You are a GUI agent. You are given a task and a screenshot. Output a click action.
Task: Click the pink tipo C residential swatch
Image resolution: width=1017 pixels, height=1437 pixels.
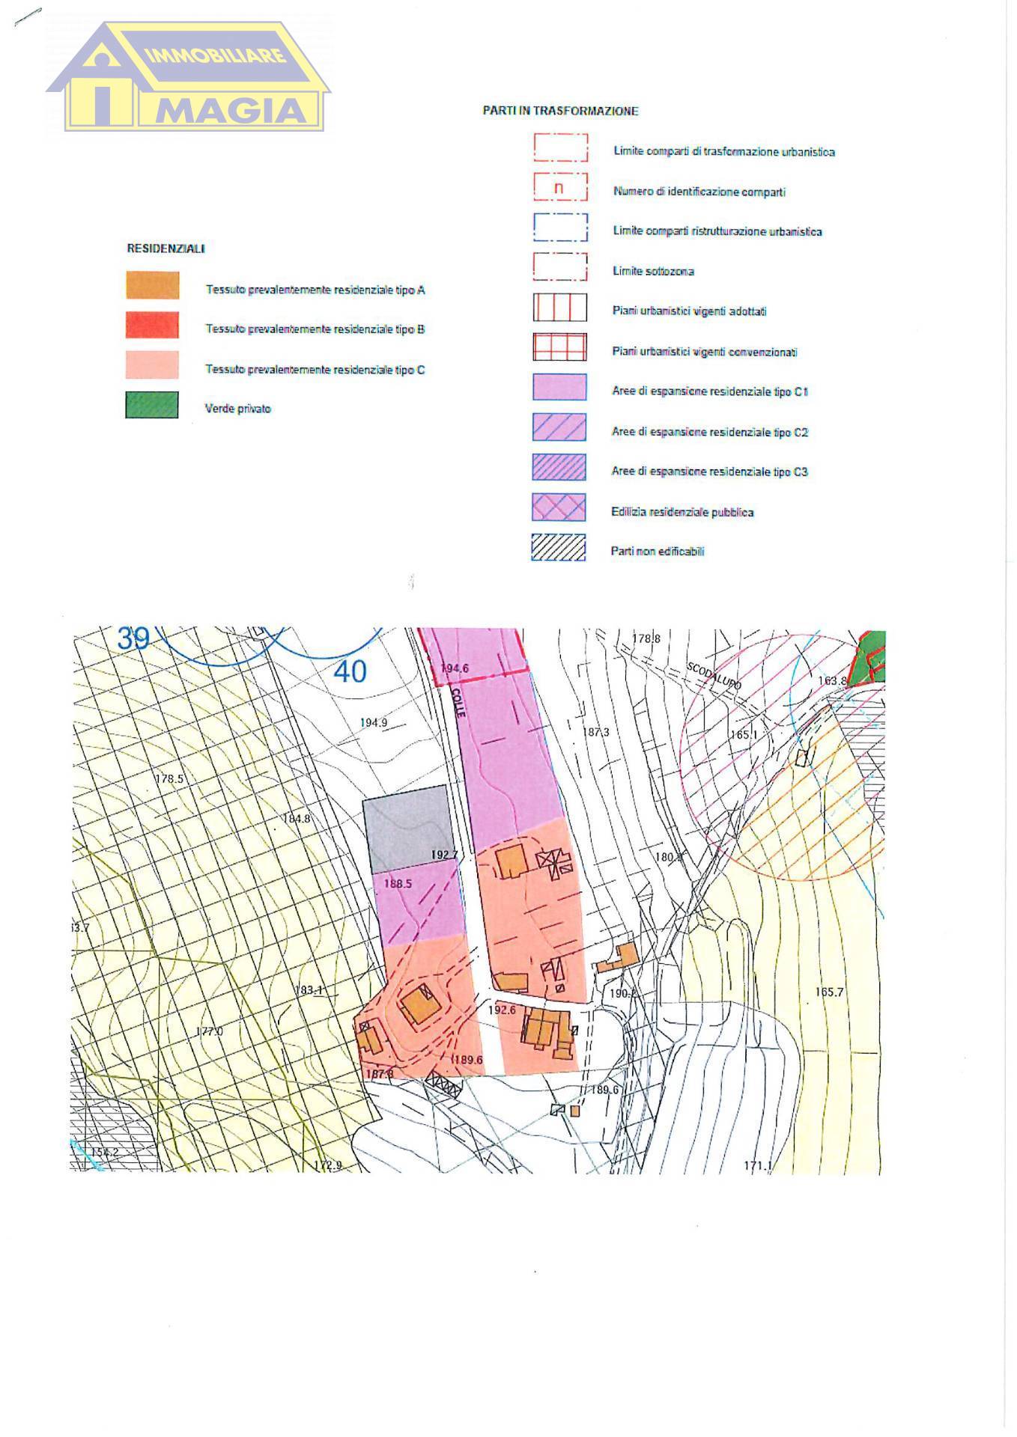tap(152, 364)
